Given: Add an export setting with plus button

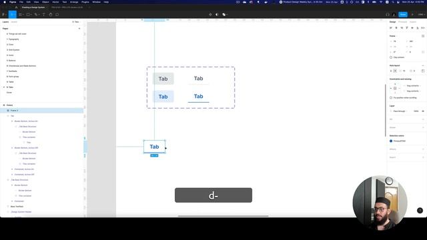Looking at the screenshot, I should pyautogui.click(x=423, y=157).
